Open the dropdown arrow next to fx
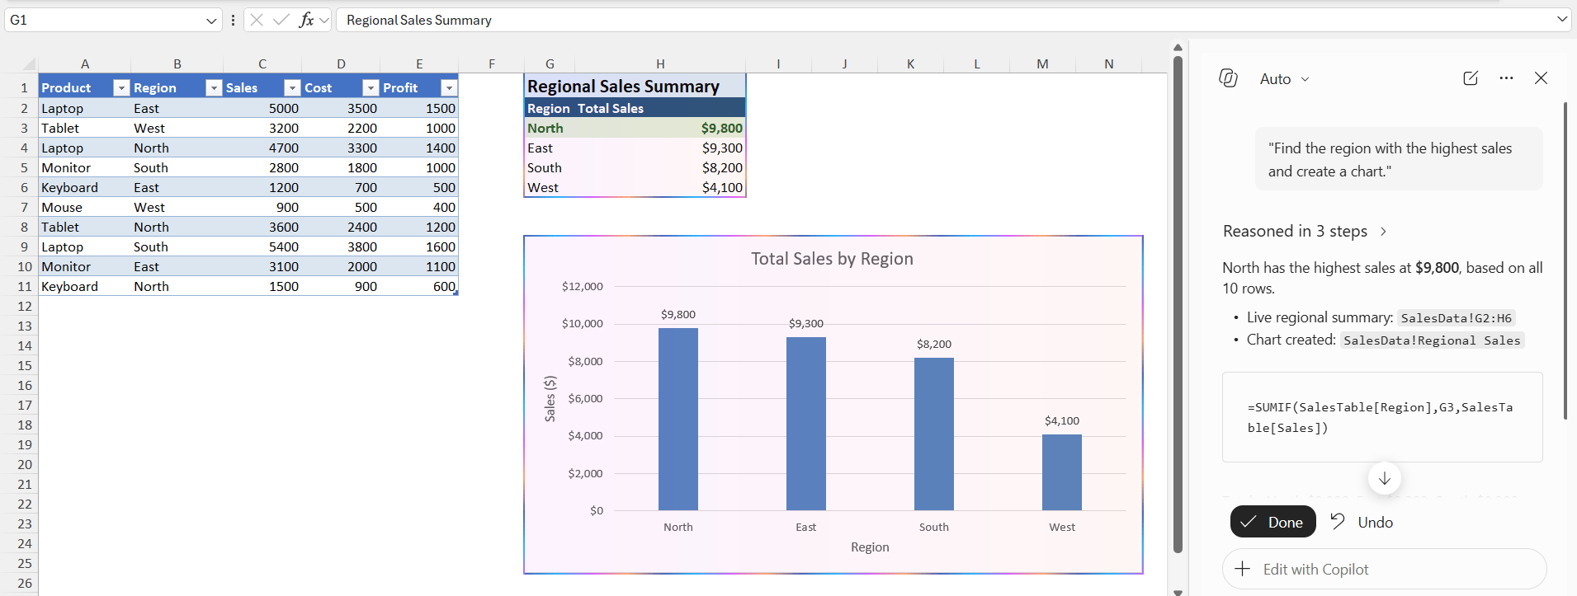1577x596 pixels. point(324,20)
